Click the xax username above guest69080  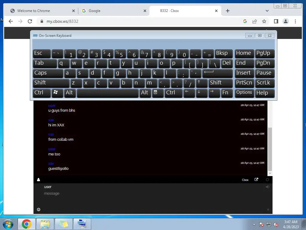click(x=51, y=164)
